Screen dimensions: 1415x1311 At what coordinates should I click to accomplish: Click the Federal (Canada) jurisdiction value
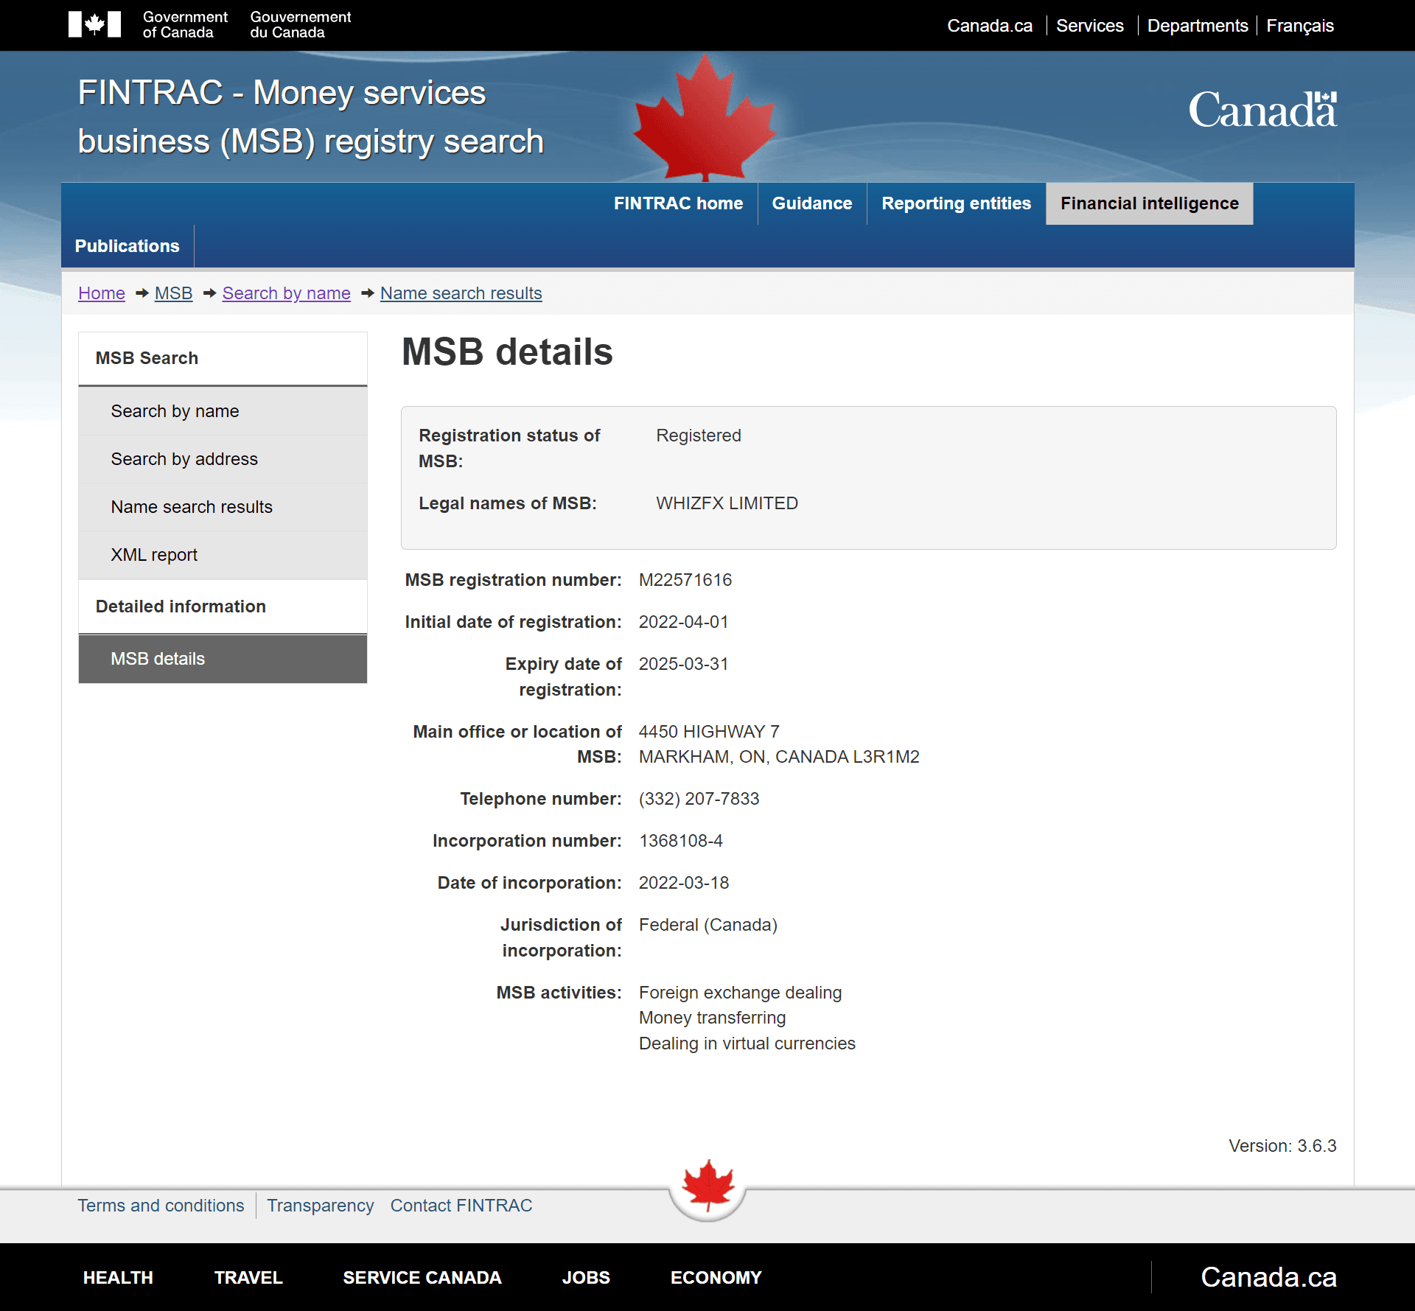(707, 925)
